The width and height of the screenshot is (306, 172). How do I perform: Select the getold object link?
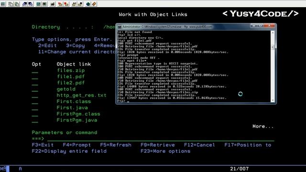click(66, 89)
